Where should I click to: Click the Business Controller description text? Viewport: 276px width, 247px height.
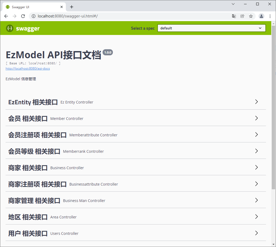pyautogui.click(x=67, y=168)
